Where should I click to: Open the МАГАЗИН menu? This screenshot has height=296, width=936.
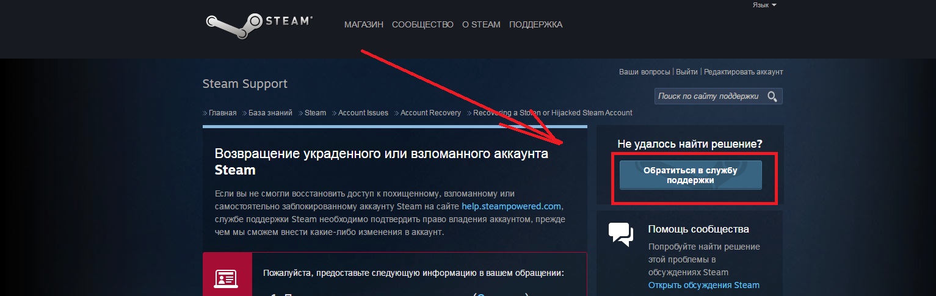click(x=363, y=25)
